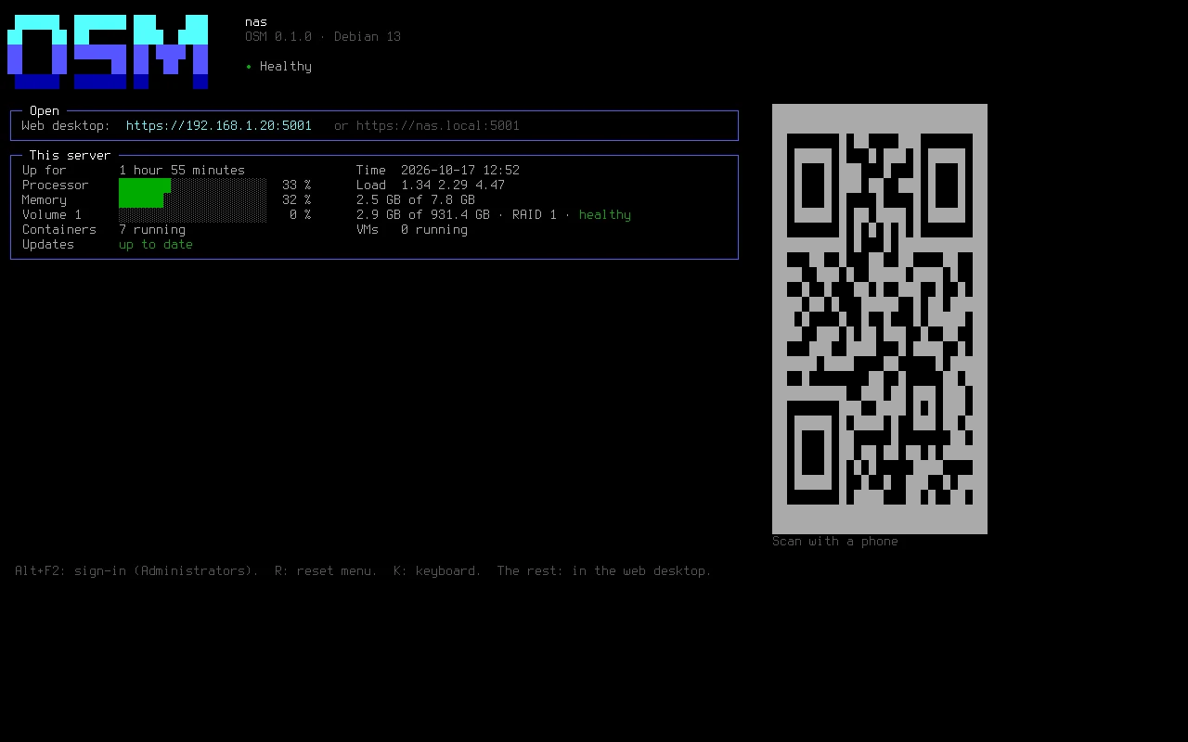The width and height of the screenshot is (1188, 742).
Task: Select the time "2026-10-17 12:52"
Action: point(460,171)
